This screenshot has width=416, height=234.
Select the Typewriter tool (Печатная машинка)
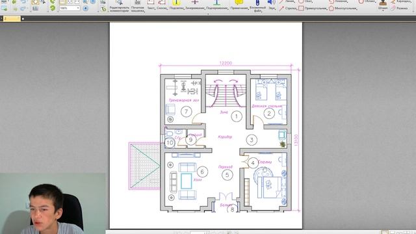[137, 6]
